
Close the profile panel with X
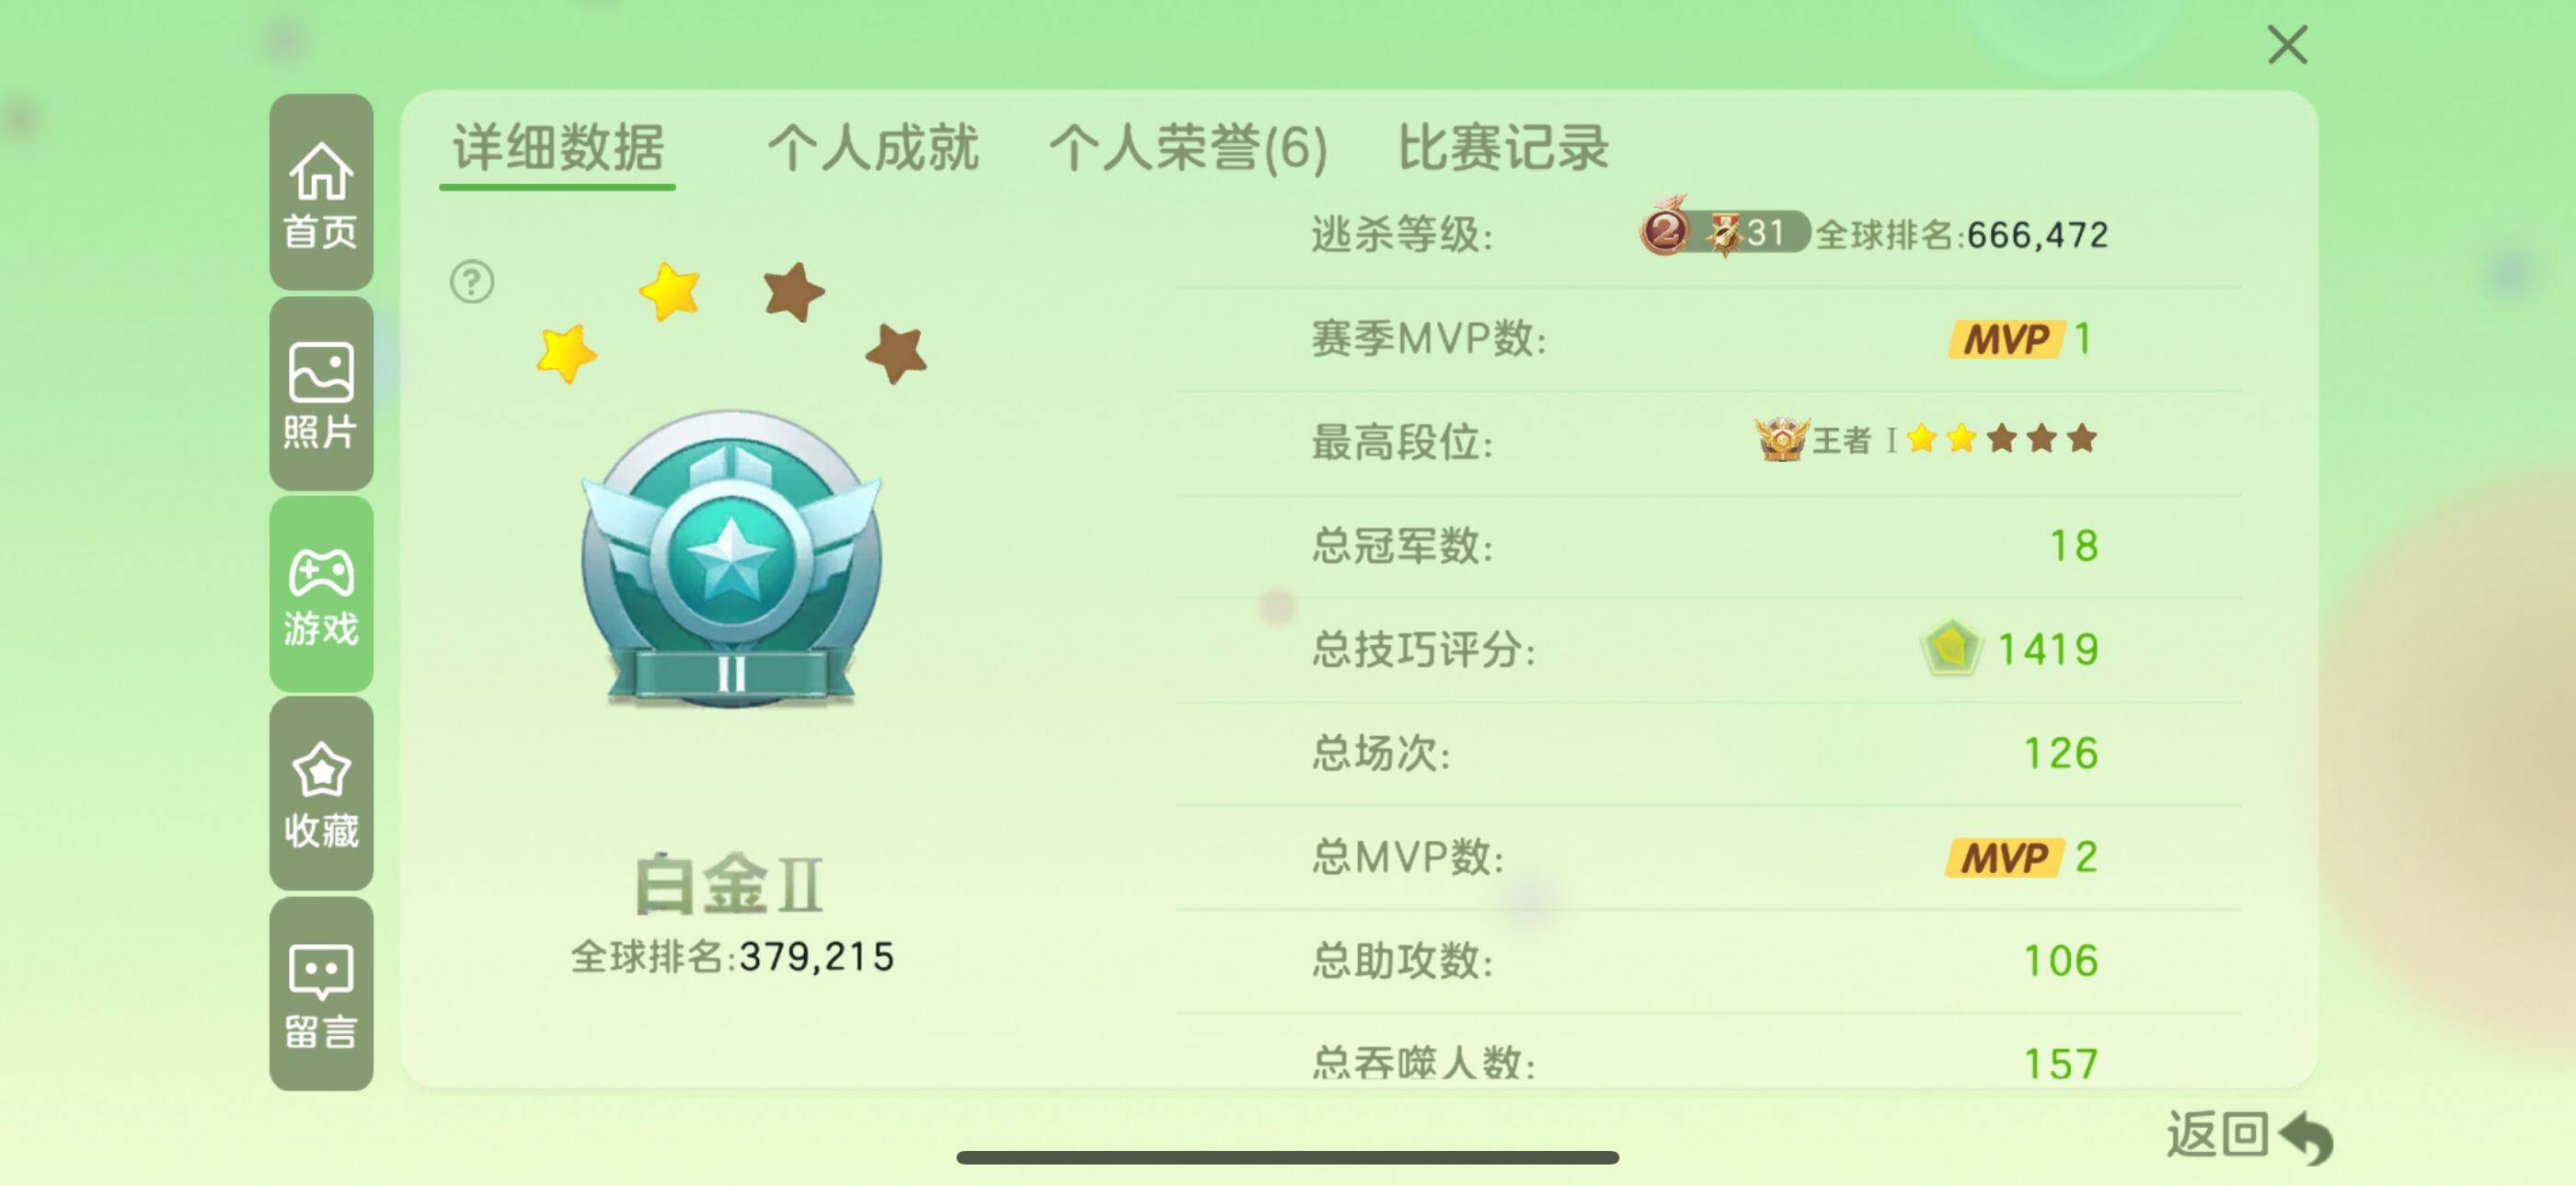tap(2287, 45)
